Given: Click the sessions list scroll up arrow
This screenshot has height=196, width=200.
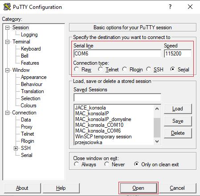Looking at the screenshot, I should [x=157, y=109].
